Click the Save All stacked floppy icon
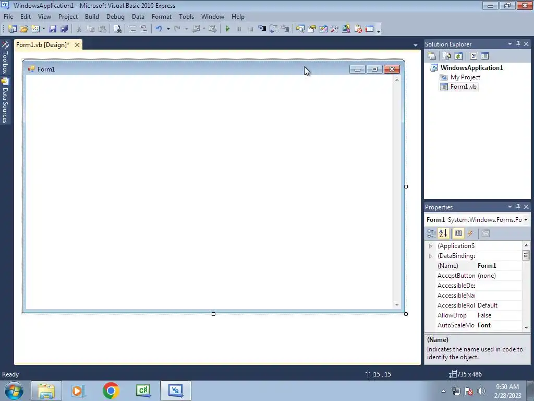Screen dimensions: 534x401 (64, 29)
